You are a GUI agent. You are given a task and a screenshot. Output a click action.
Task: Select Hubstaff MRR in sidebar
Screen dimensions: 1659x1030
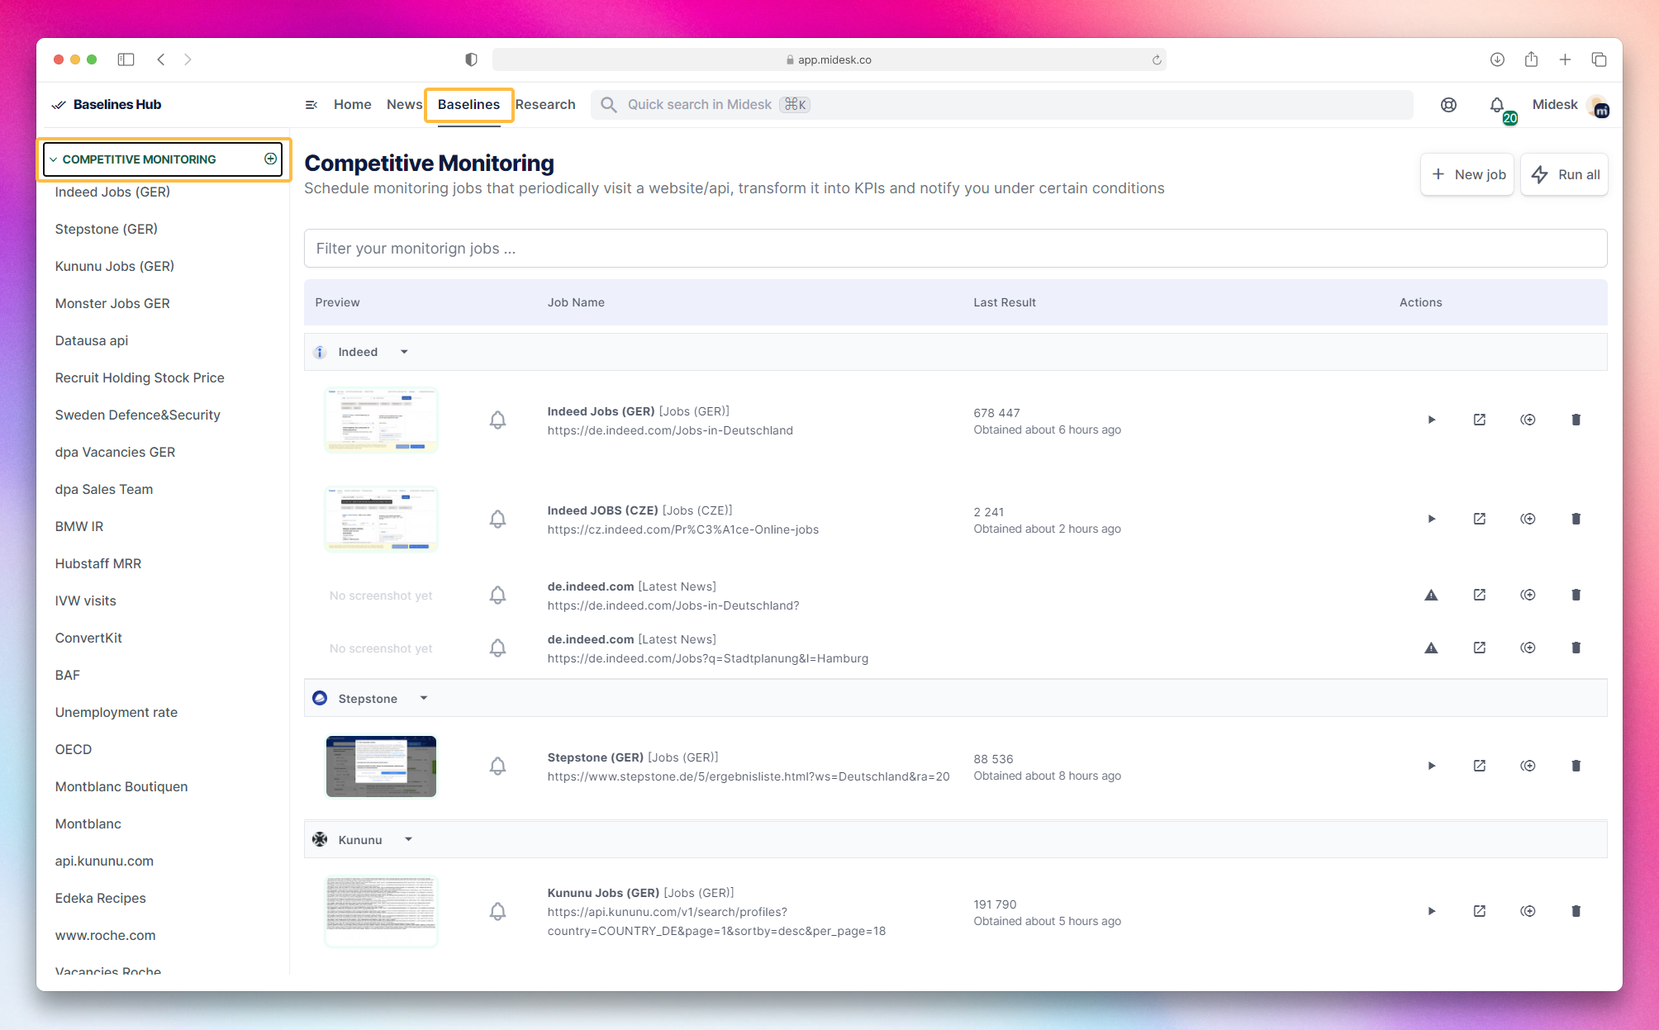point(98,563)
